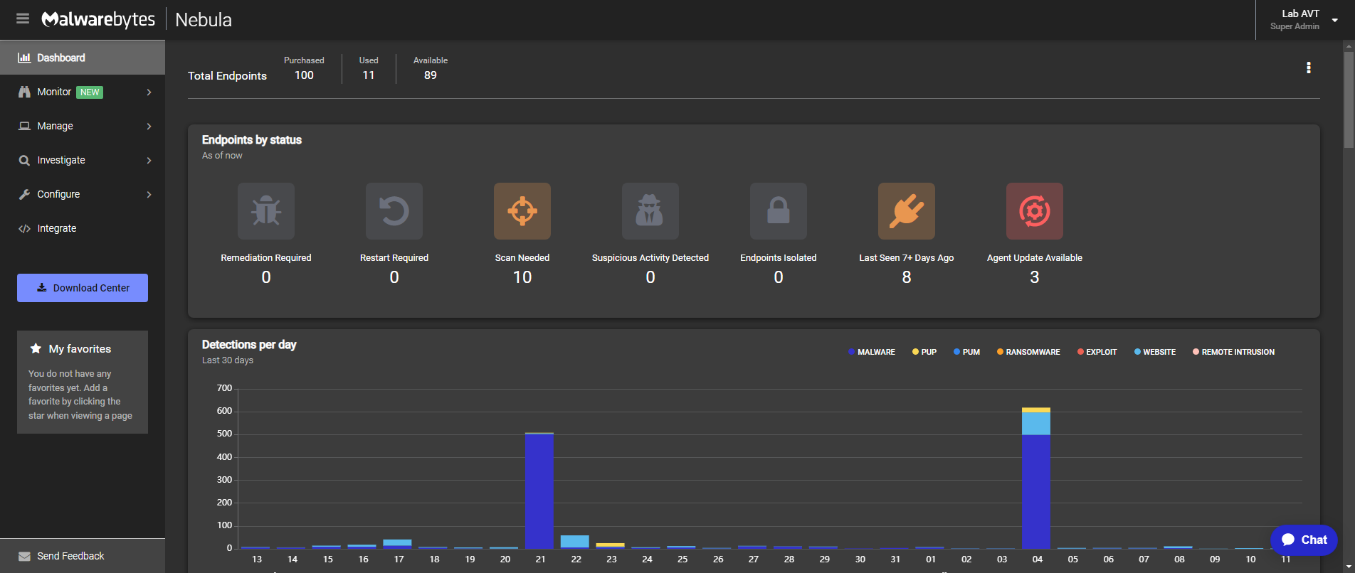Toggle RANSOMWARE series in chart legend
The width and height of the screenshot is (1355, 573).
1028,352
